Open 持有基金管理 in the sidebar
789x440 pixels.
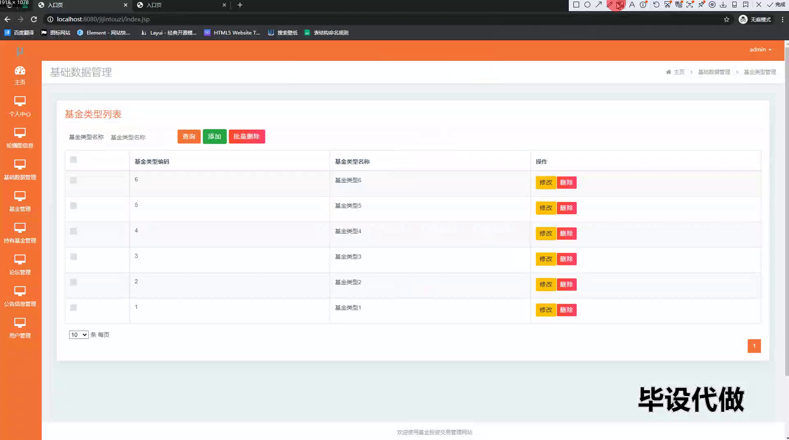(20, 233)
